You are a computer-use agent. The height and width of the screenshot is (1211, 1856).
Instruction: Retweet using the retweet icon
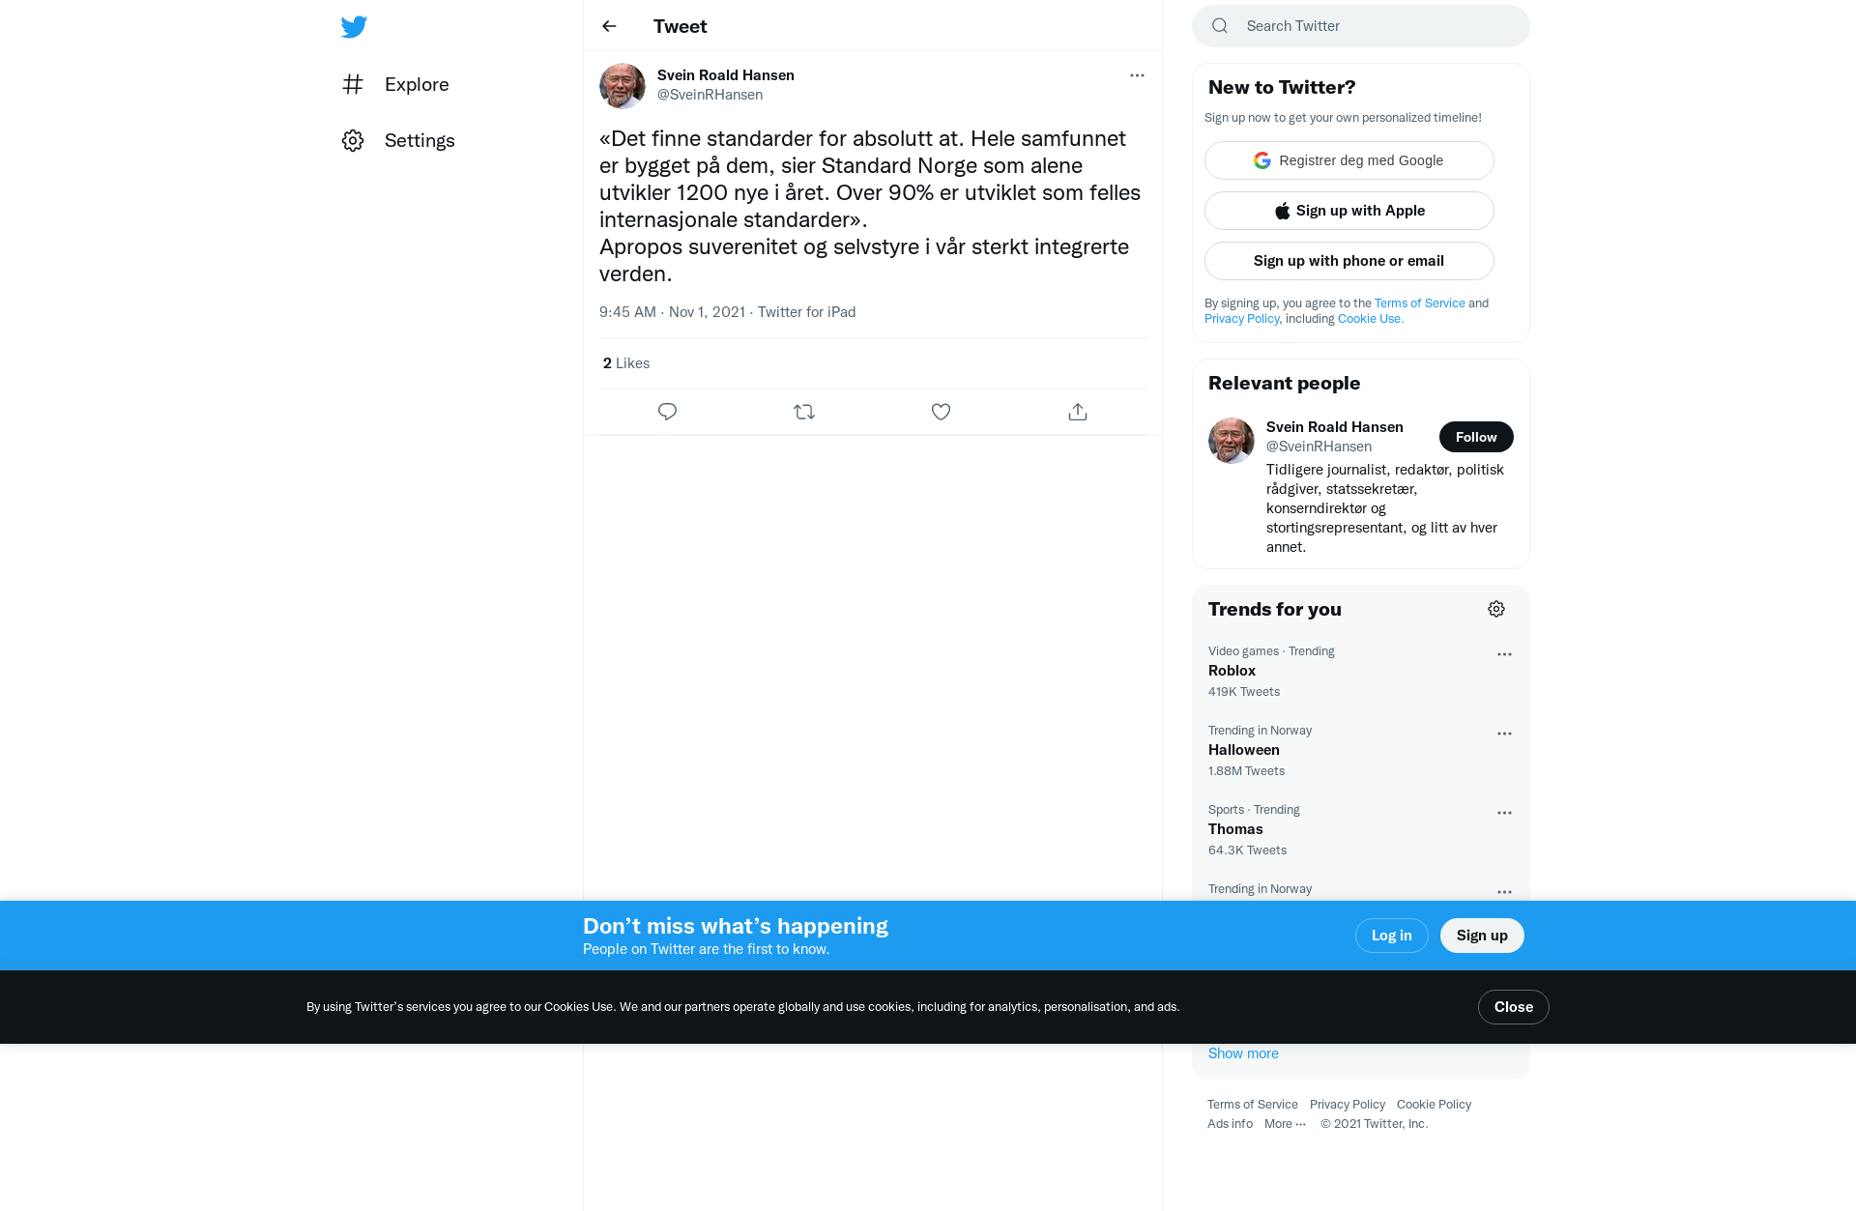[804, 412]
